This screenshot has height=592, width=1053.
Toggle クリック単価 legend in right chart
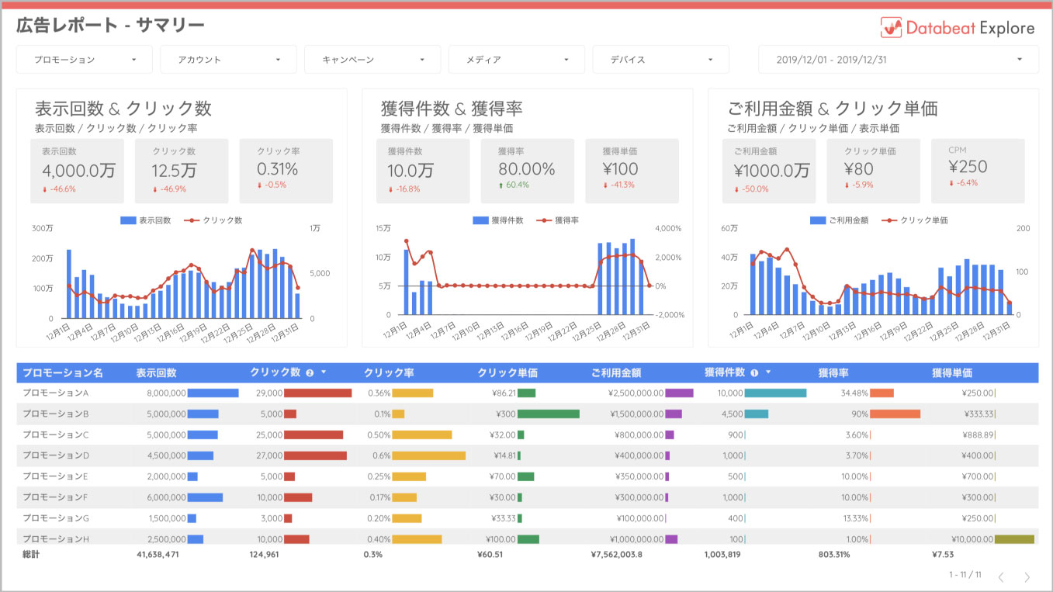tap(915, 220)
